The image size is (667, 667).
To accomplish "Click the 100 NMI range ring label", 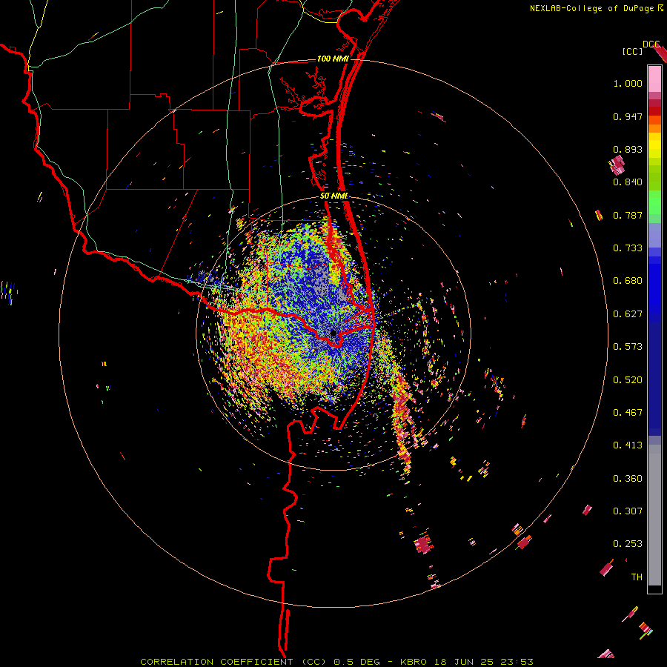I will [x=333, y=59].
